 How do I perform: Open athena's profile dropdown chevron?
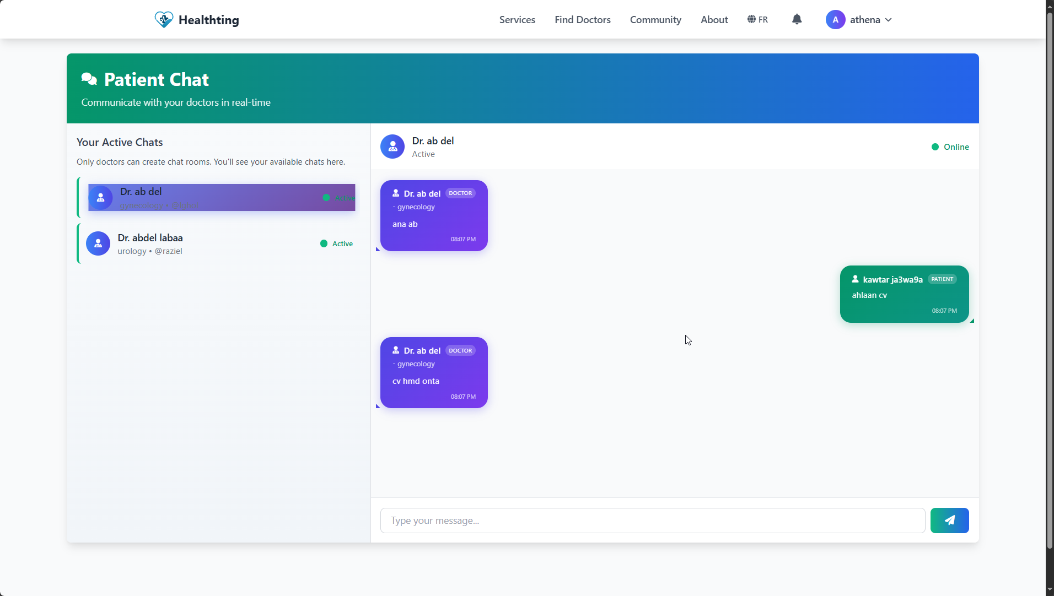888,19
